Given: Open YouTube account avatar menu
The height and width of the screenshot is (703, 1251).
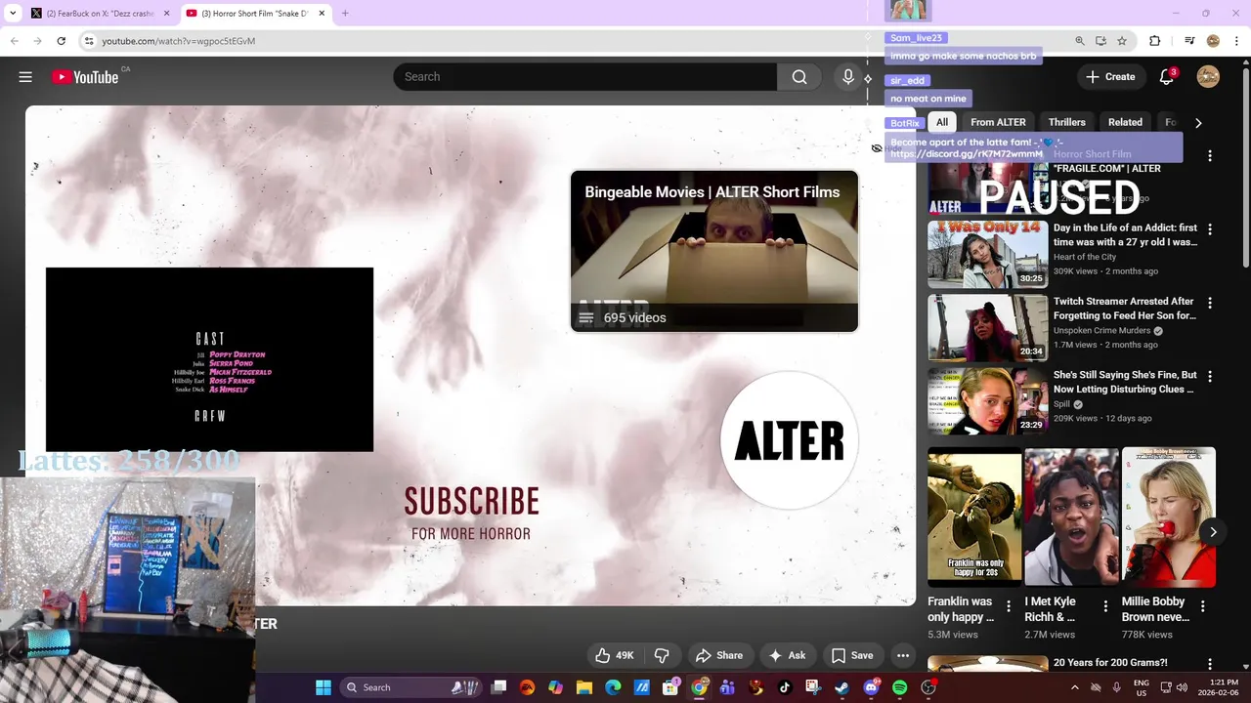Looking at the screenshot, I should (x=1208, y=77).
